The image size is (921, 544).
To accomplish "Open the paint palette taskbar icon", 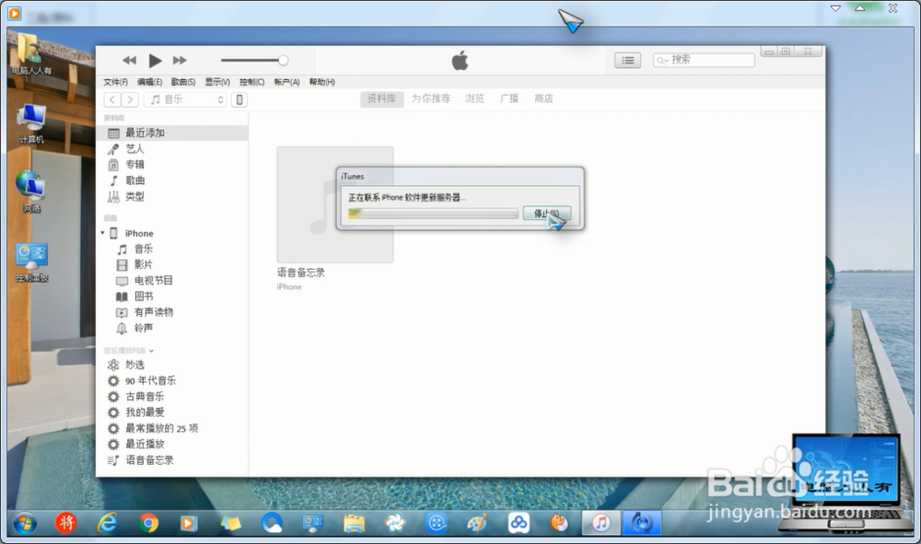I will click(476, 523).
